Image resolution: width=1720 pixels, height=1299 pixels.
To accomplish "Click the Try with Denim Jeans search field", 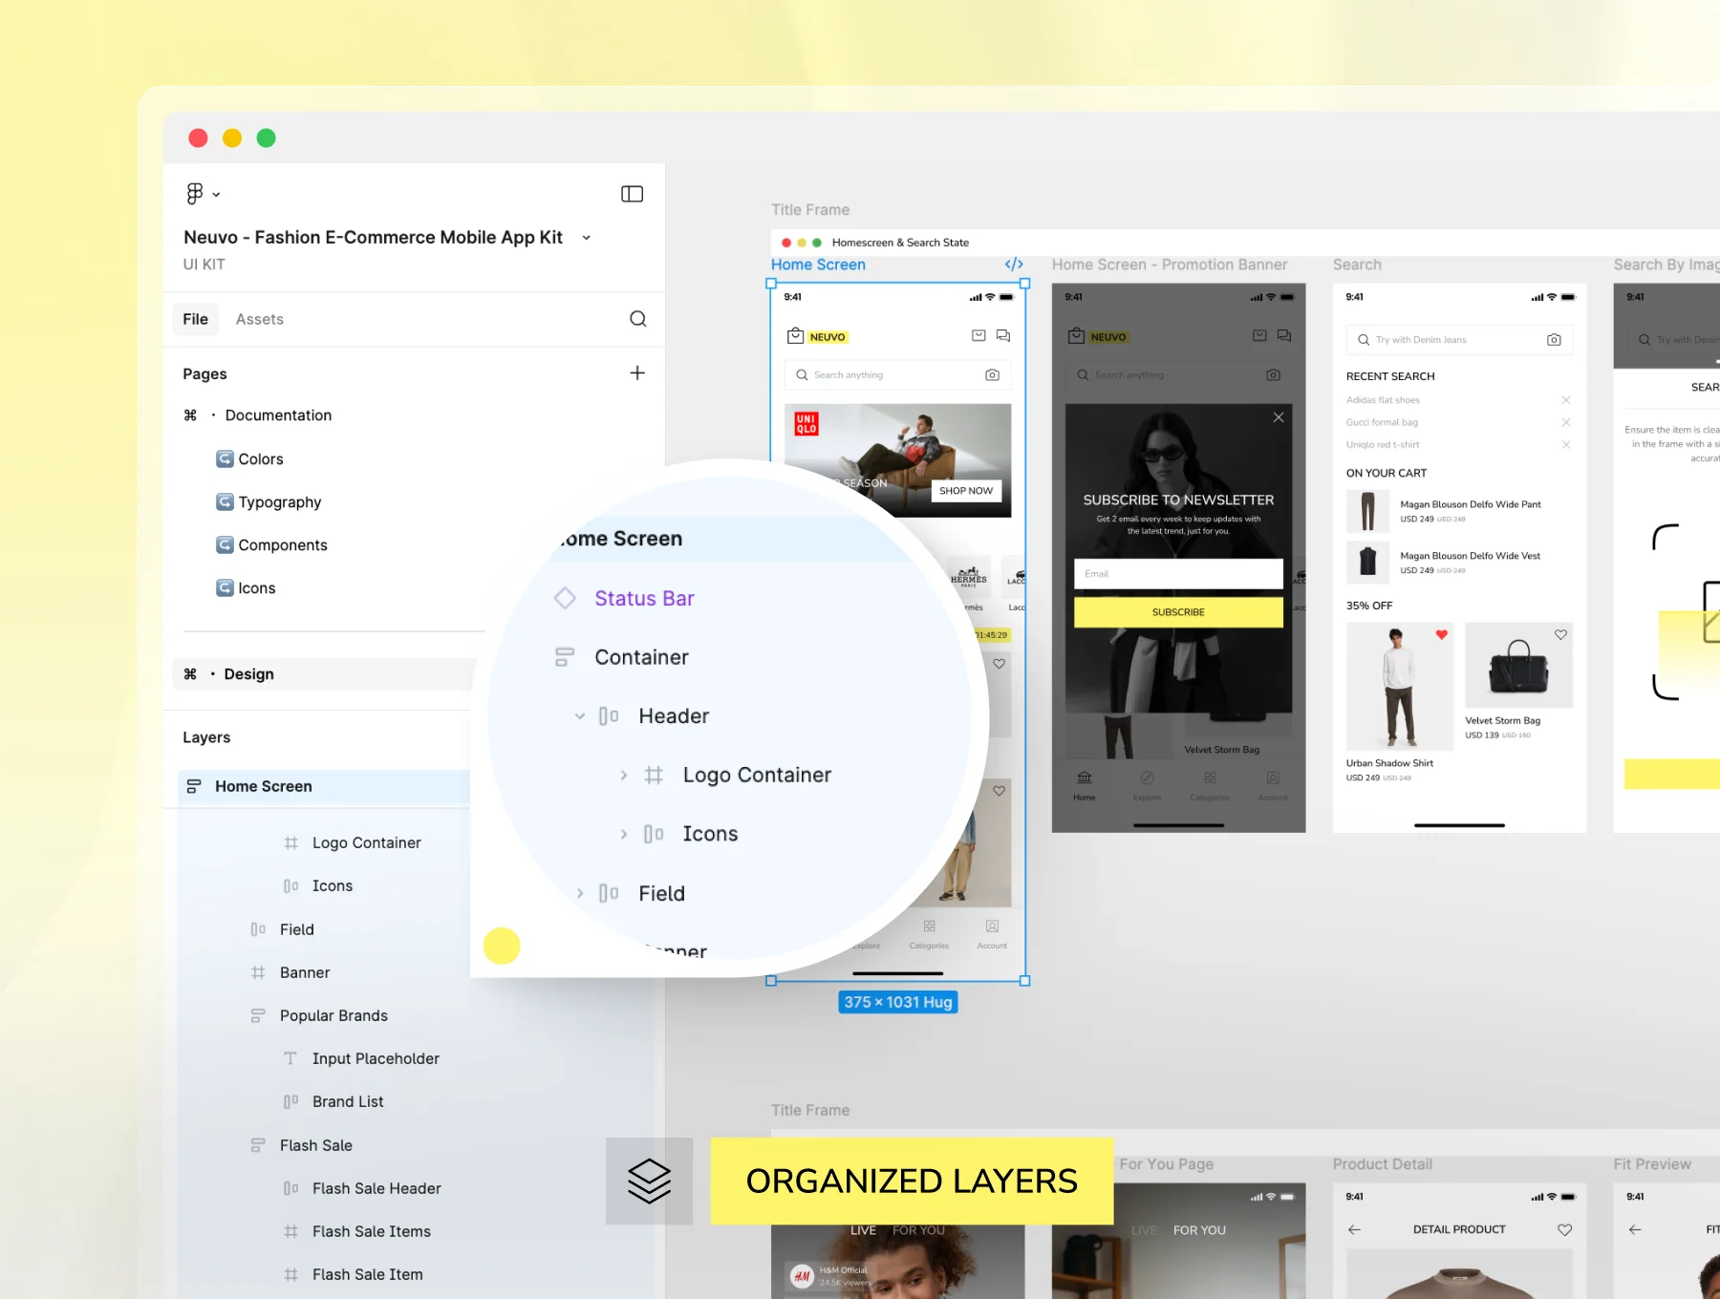I will tap(1459, 340).
